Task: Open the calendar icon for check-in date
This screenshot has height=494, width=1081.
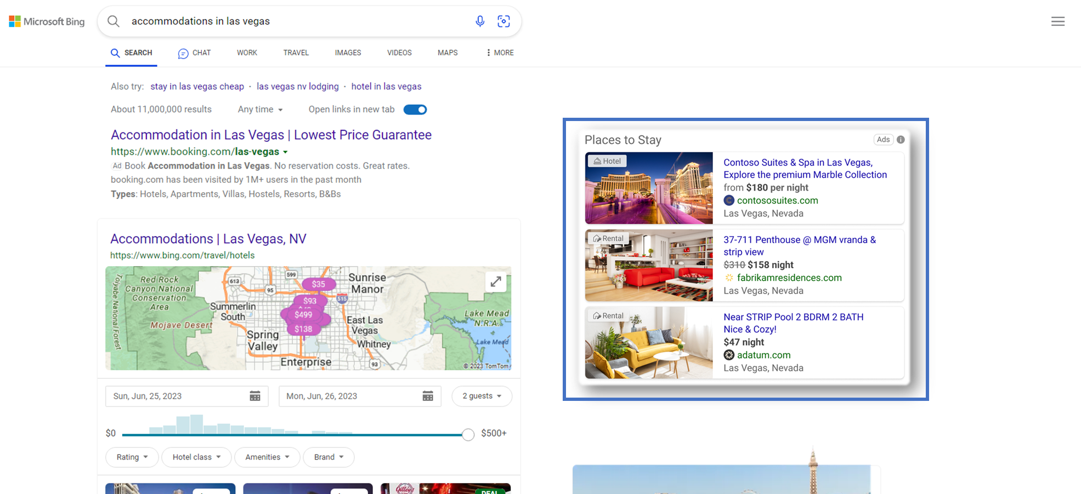Action: [254, 396]
